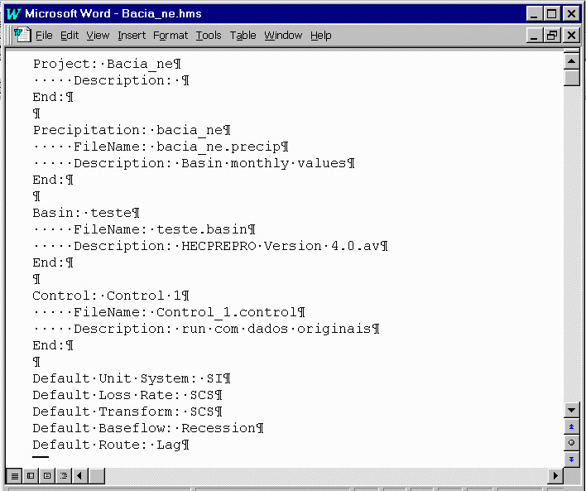
Task: Switch to Online Layout view button
Action: 31,475
